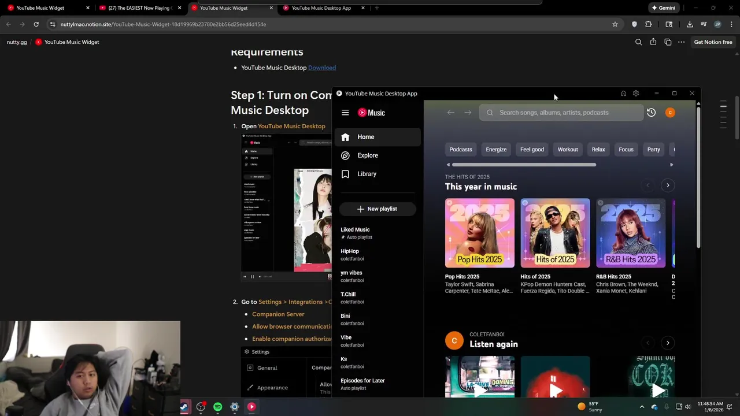Open the Gemini button in Chrome
Image resolution: width=740 pixels, height=416 pixels.
663,8
